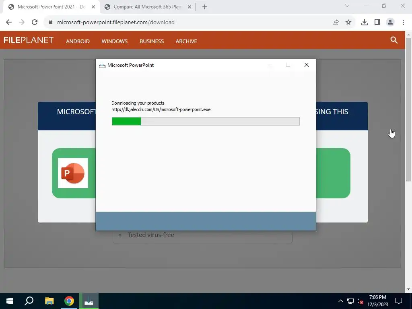Open Windows taskbar search
This screenshot has width=412, height=309.
[x=29, y=301]
